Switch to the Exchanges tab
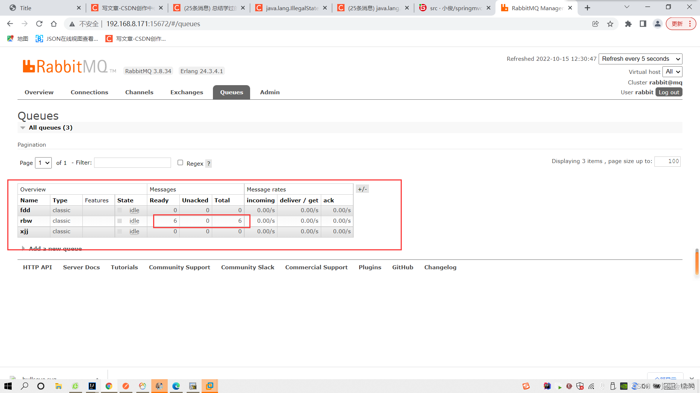 (187, 92)
